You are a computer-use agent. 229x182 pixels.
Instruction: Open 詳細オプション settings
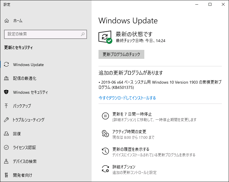point(124,167)
